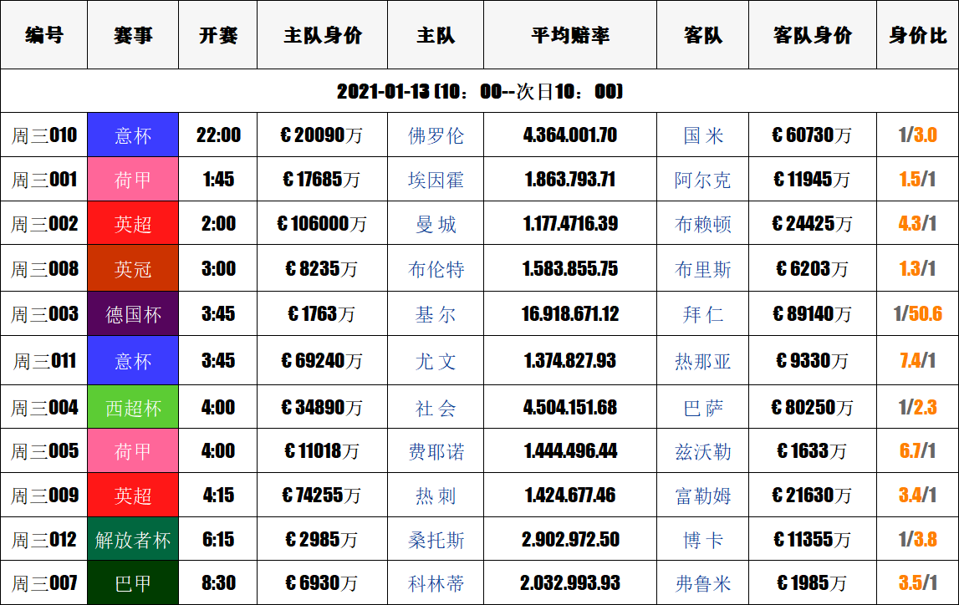Click the 平均赔率 column header
959x605 pixels.
pos(570,35)
